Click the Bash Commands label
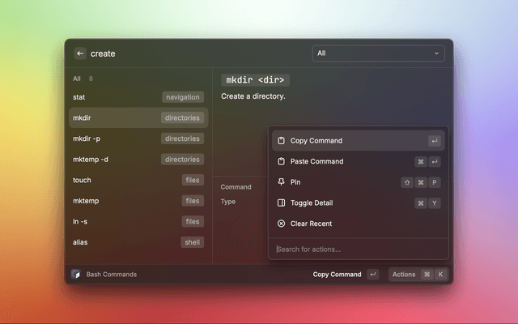The width and height of the screenshot is (518, 324). tap(112, 275)
